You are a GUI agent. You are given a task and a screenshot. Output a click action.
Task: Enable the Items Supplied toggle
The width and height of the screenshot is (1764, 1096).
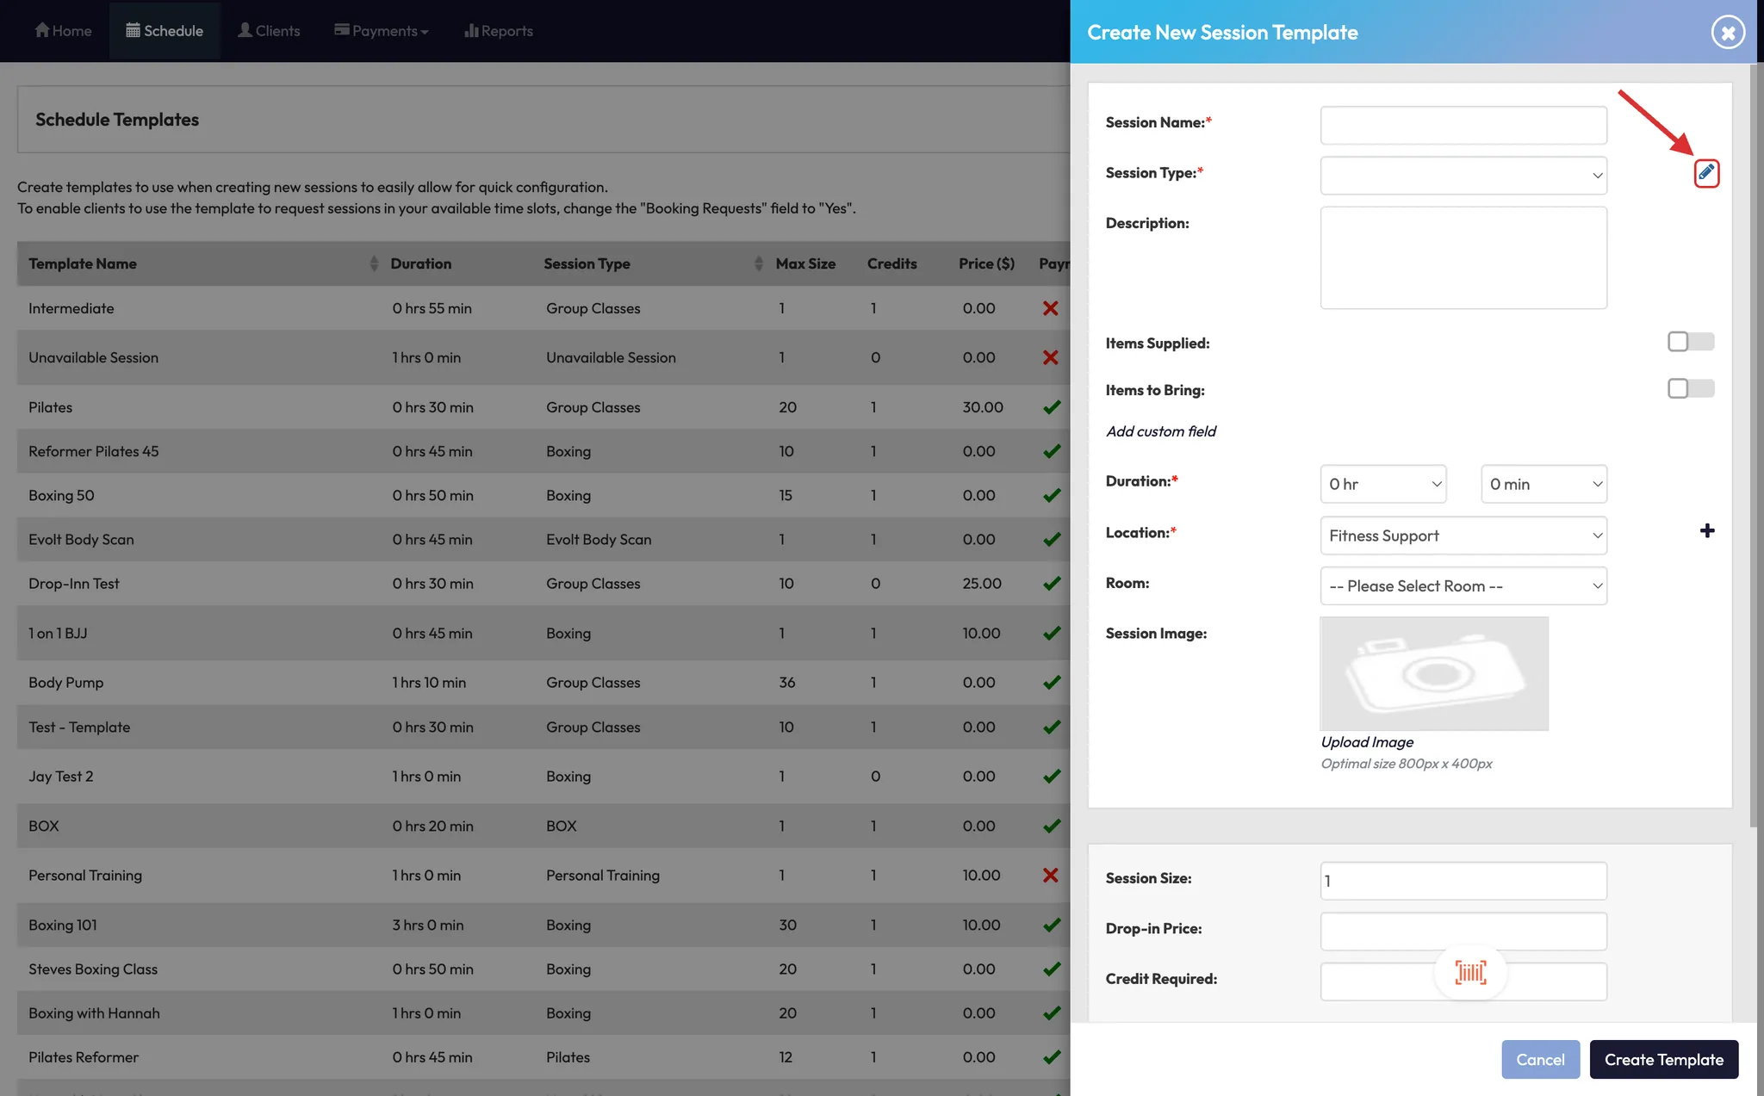[1690, 342]
